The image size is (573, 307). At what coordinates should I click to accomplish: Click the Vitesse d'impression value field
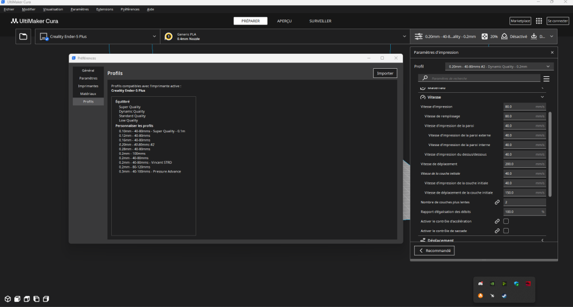[x=524, y=107]
